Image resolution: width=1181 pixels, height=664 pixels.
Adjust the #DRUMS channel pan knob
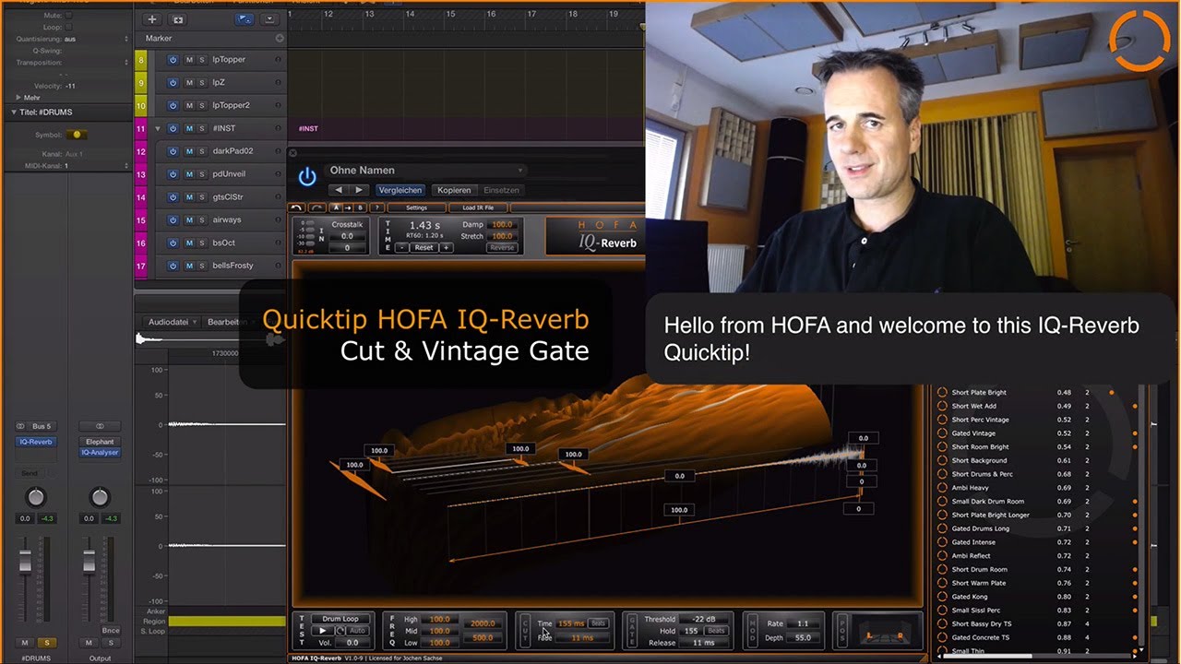[x=35, y=497]
